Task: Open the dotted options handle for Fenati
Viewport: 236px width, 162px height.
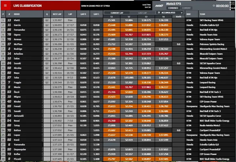Action: [42, 106]
